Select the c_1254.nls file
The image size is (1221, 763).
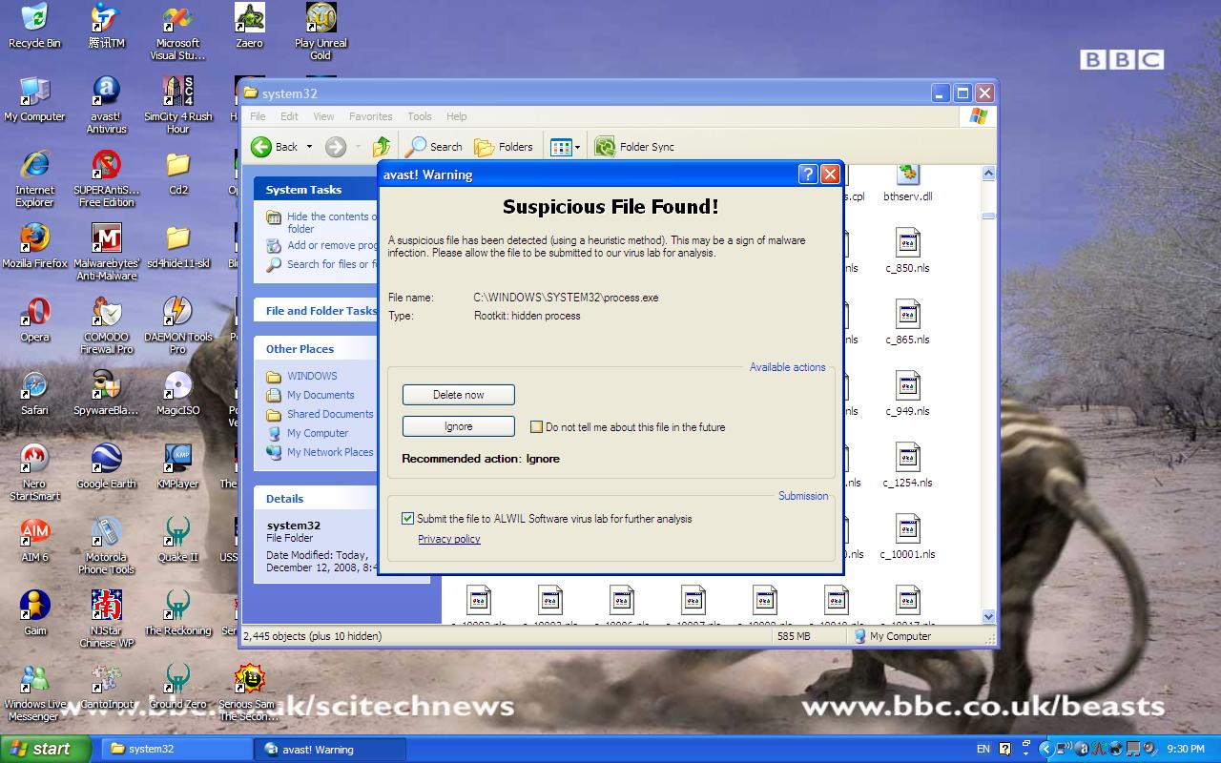[907, 465]
